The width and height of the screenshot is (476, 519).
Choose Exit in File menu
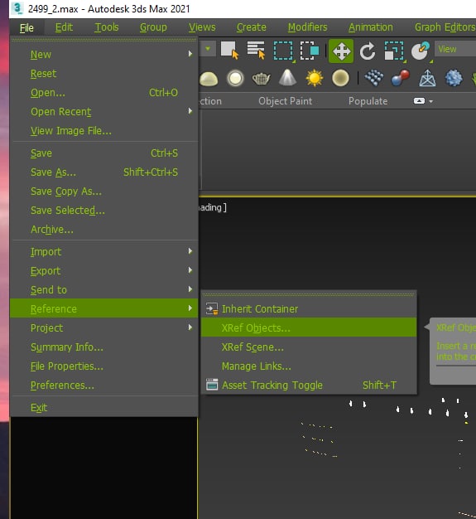pos(104,407)
